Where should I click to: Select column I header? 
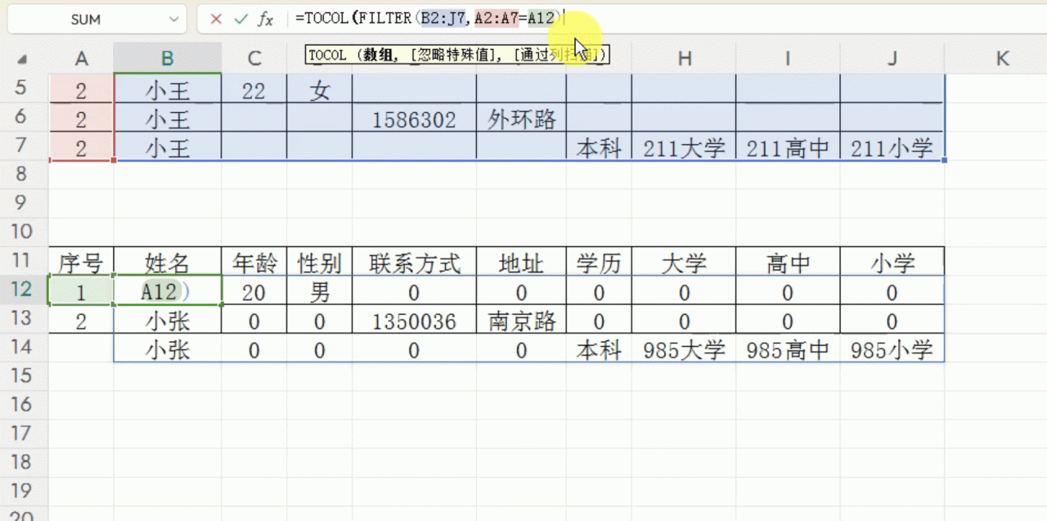[787, 58]
